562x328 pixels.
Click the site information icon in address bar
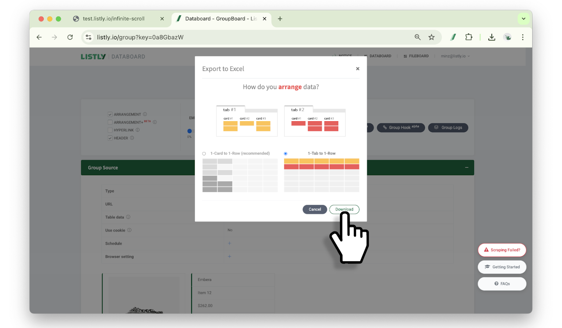[89, 37]
